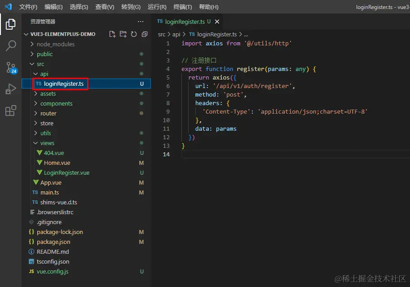Open the 帮助(H) menu
Screen dimensions: 410x287
pyautogui.click(x=209, y=7)
